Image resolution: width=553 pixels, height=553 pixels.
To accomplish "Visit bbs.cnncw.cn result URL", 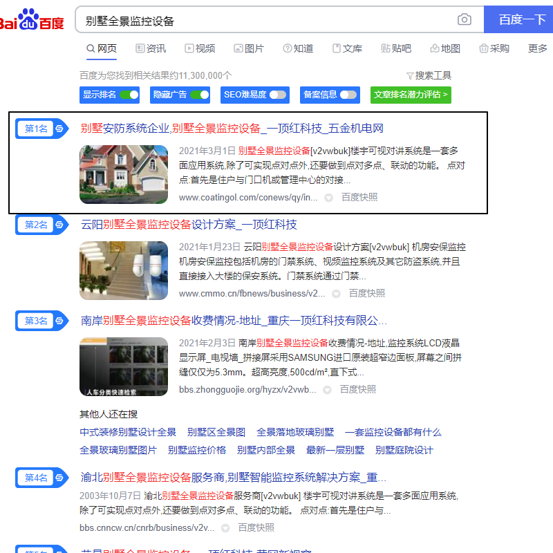I will (x=147, y=527).
